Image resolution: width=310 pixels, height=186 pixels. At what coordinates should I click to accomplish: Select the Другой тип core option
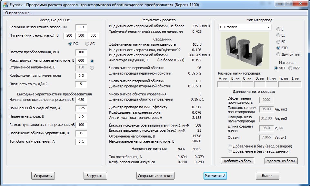tap(279, 54)
